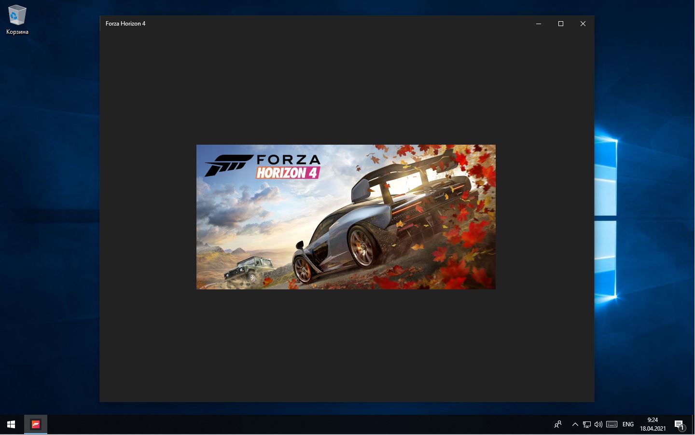This screenshot has height=435, width=695.
Task: Switch the ENG input language indicator
Action: pyautogui.click(x=628, y=424)
